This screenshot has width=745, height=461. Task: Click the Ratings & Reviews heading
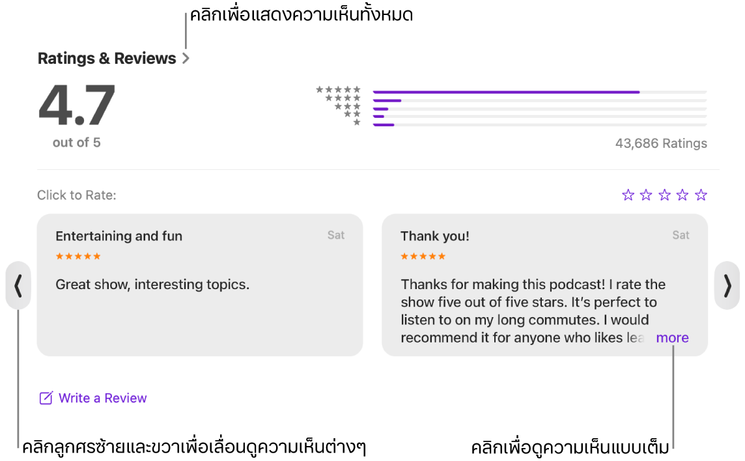point(107,59)
